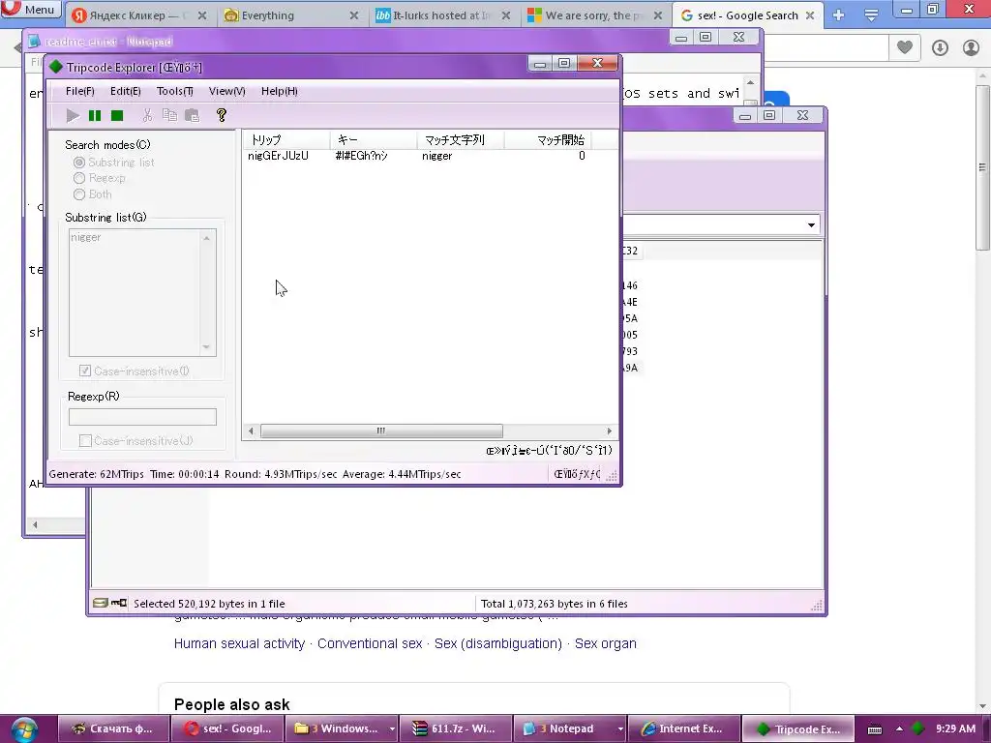This screenshot has width=991, height=743.
Task: Open the Скачать ф... taskbar item
Action: click(x=113, y=728)
